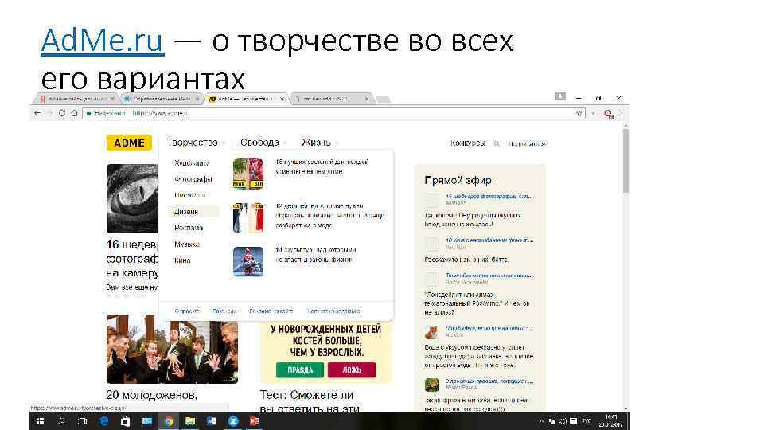Screen dimensions: 764x430
Task: Go back with browser back arrow
Action: [37, 113]
